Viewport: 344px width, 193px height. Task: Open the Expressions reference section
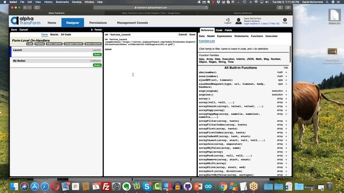[x=225, y=36]
